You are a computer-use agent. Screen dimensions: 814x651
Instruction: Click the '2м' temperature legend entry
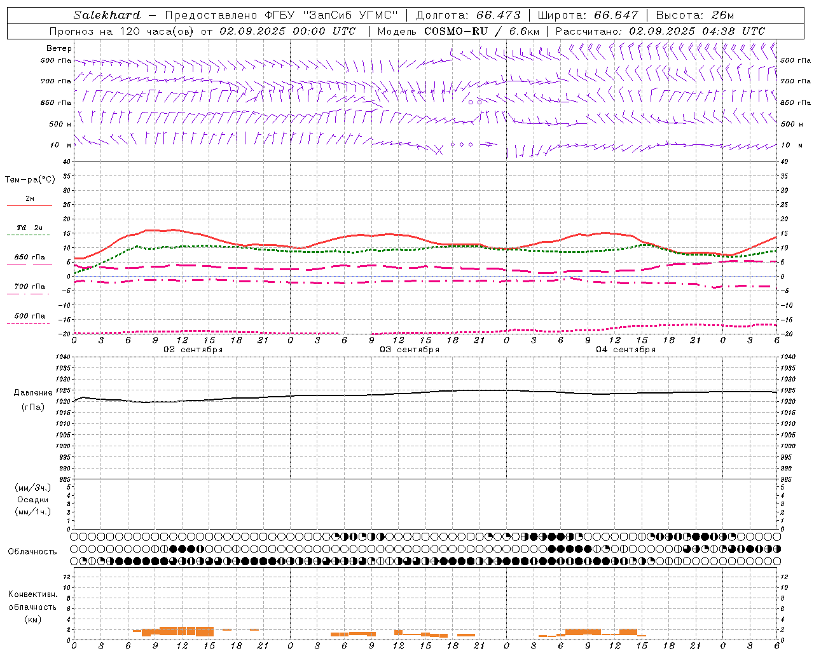coord(30,199)
